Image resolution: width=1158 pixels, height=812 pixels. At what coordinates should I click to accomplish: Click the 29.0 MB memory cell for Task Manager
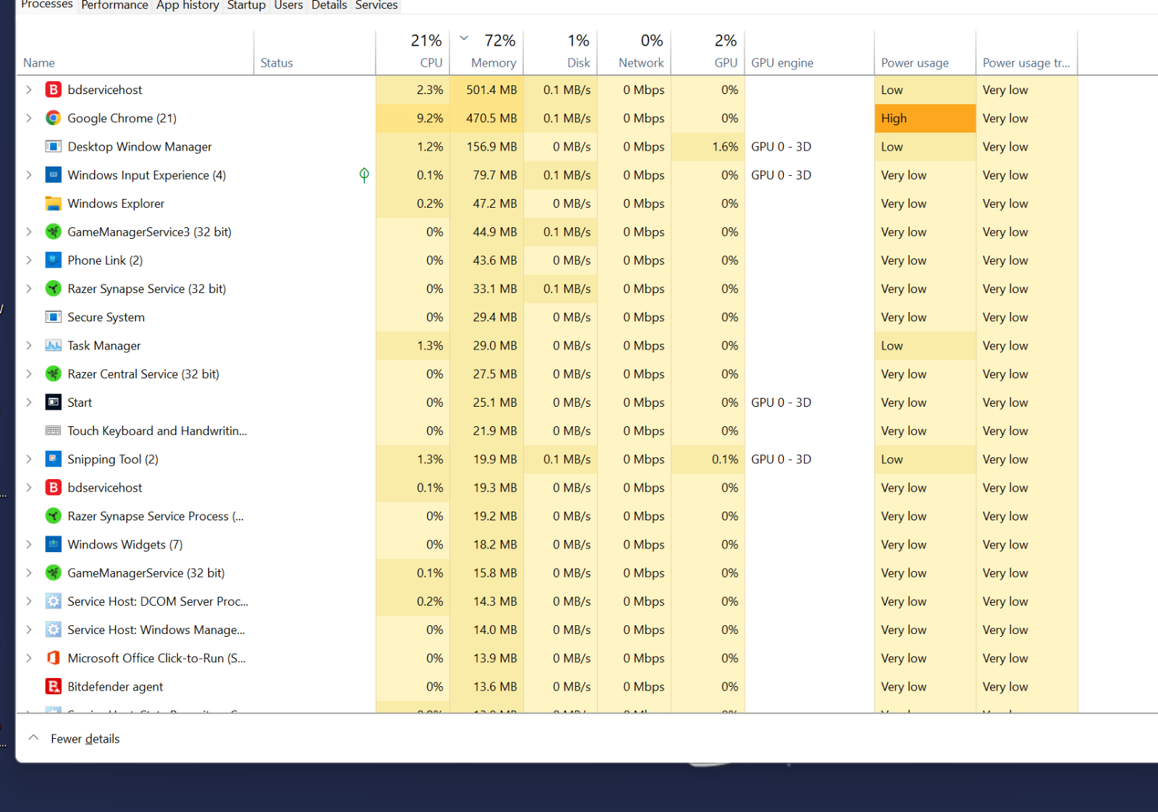(486, 345)
